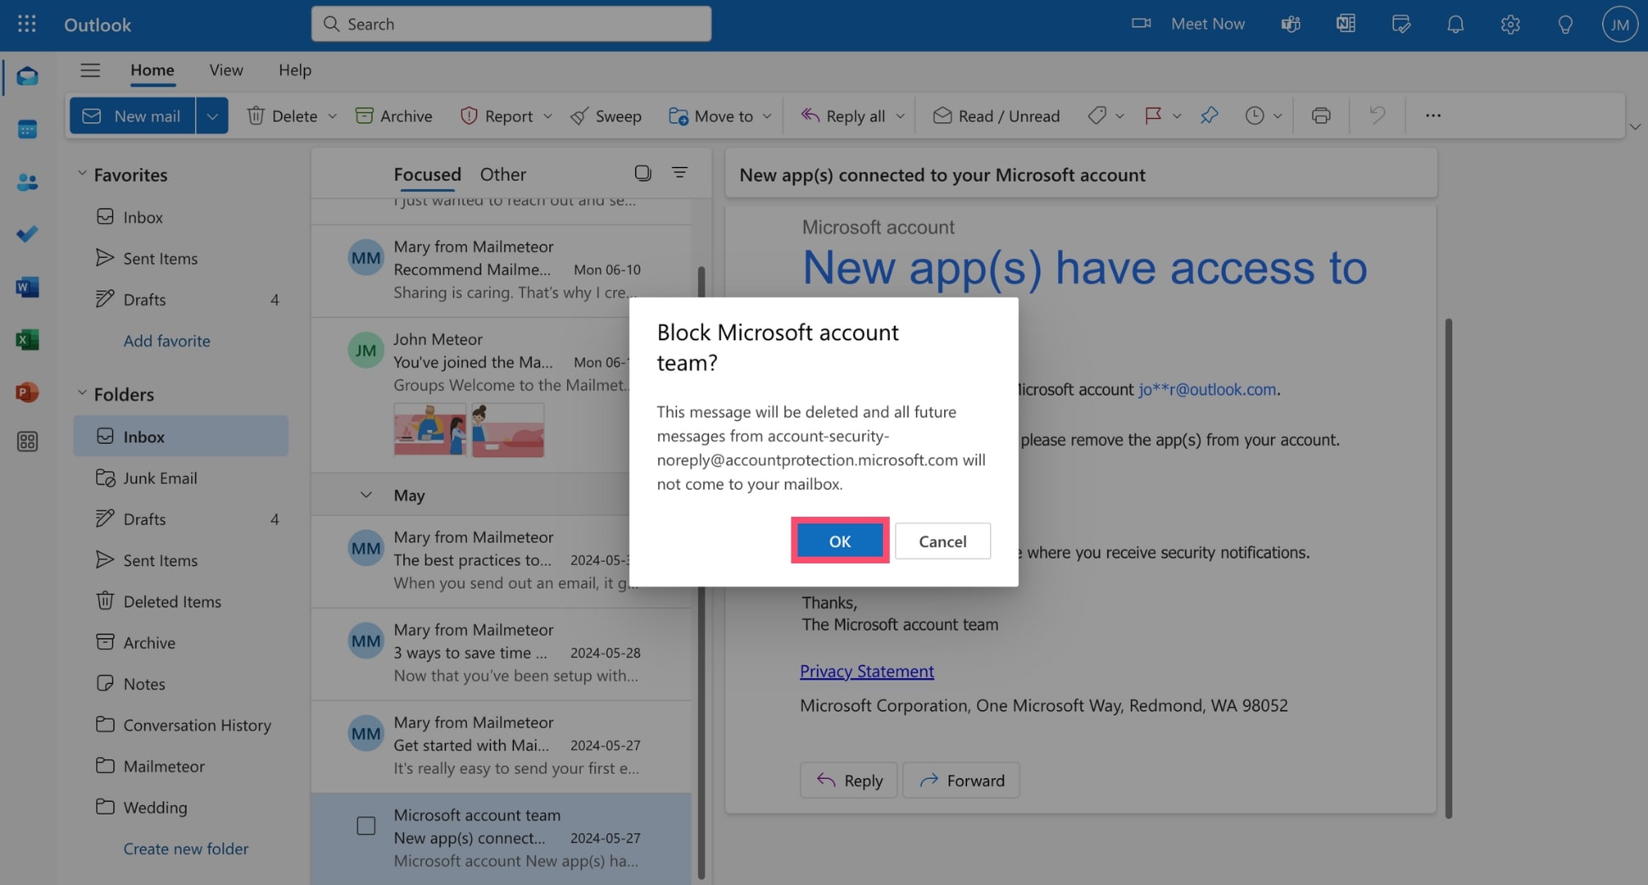Snooze with the clock icon
This screenshot has width=1648, height=885.
1255,115
